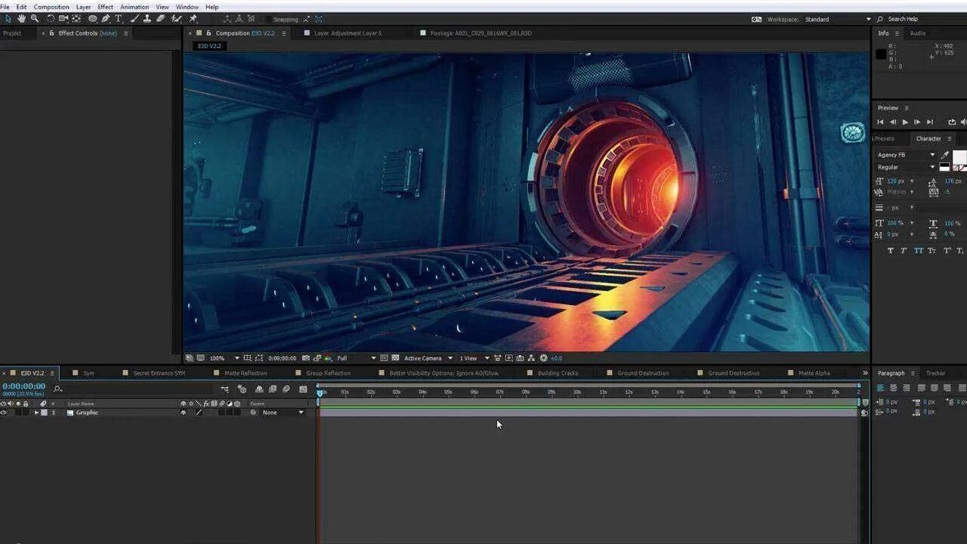Choose the Pen tool

click(x=106, y=19)
